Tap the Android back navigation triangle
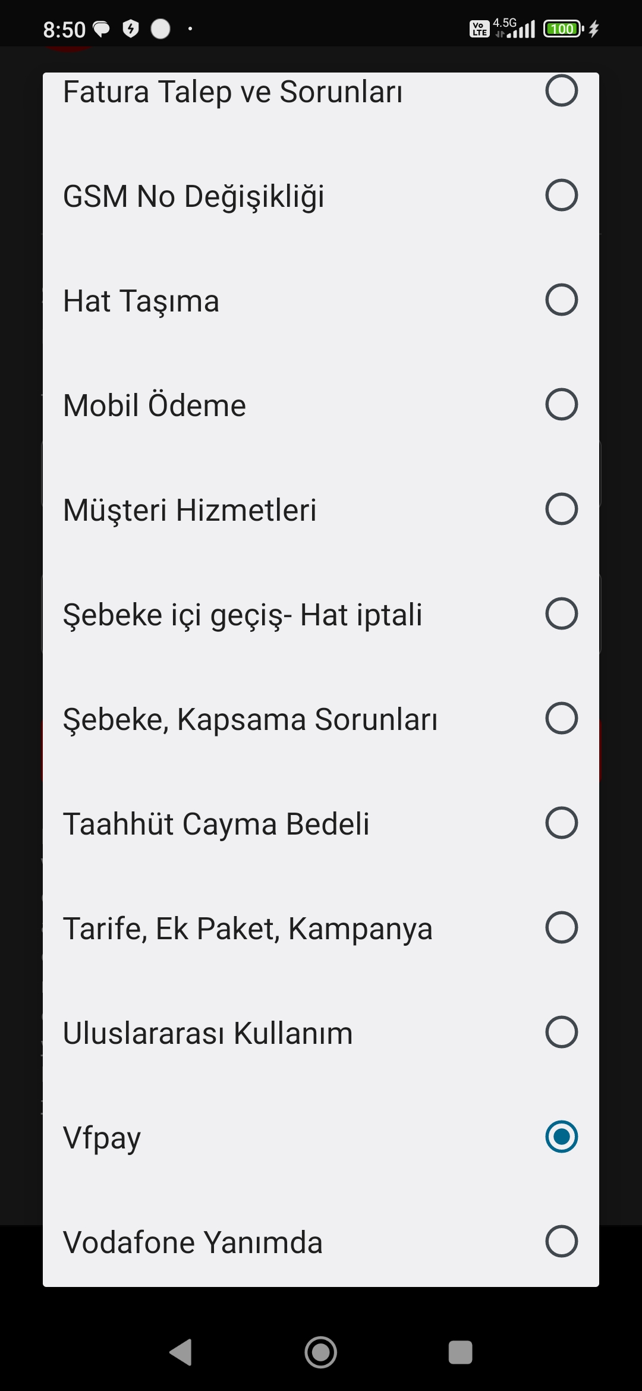Image resolution: width=642 pixels, height=1391 pixels. point(181,1352)
